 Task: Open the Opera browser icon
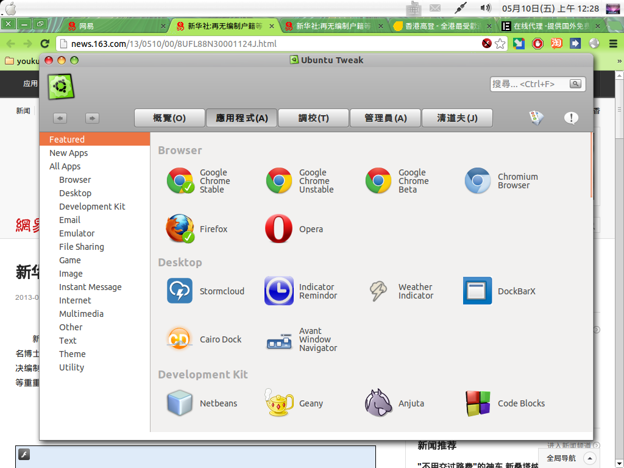click(x=279, y=229)
